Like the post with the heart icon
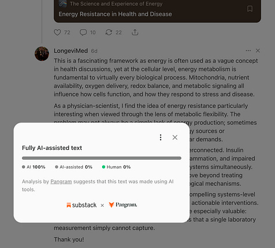Image resolution: width=275 pixels, height=248 pixels. coord(57,33)
